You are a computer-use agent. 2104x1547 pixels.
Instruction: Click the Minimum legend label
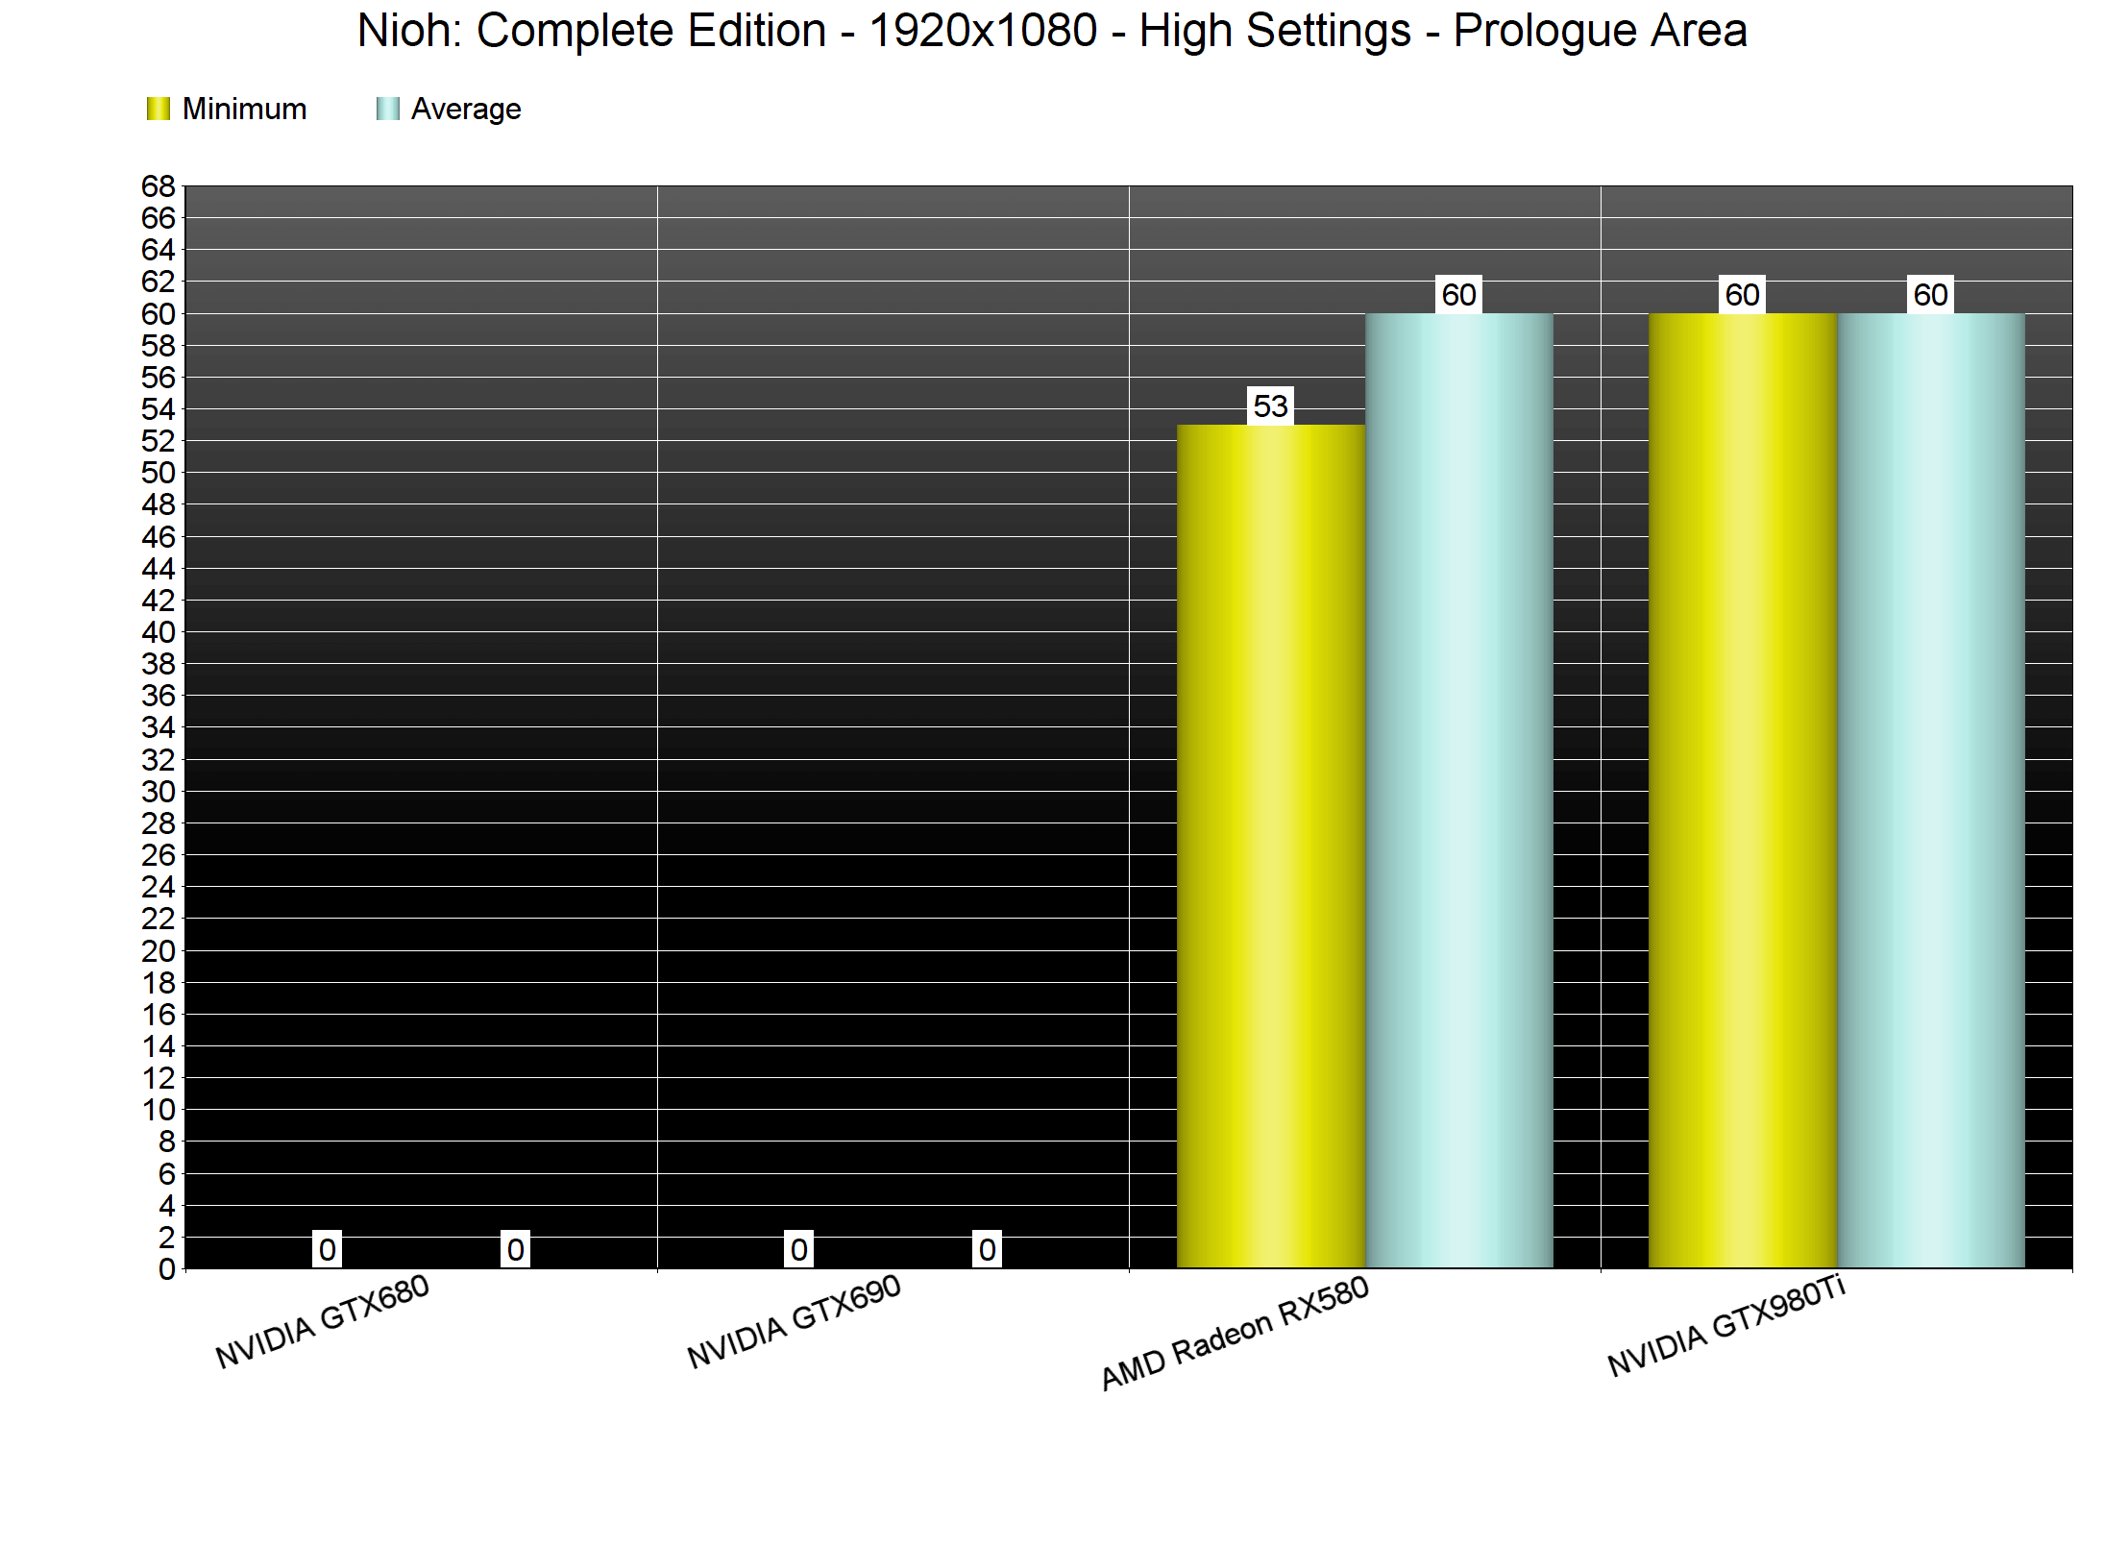pos(244,110)
